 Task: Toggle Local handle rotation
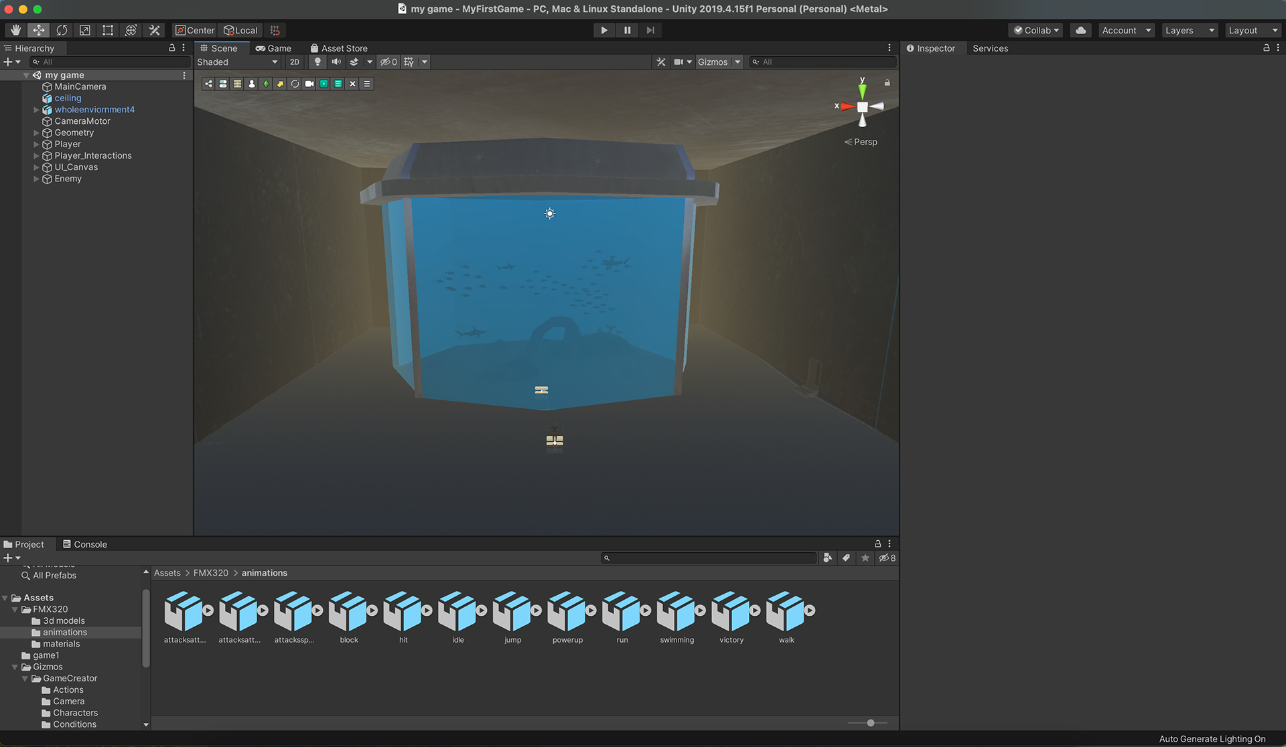240,30
